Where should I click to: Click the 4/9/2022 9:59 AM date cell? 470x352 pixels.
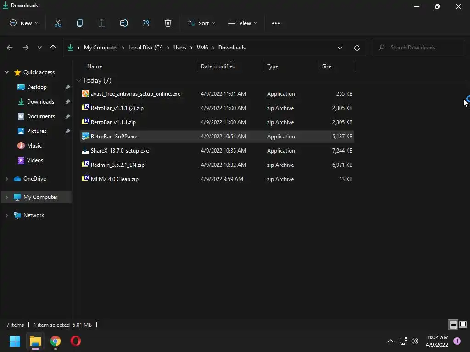coord(222,179)
